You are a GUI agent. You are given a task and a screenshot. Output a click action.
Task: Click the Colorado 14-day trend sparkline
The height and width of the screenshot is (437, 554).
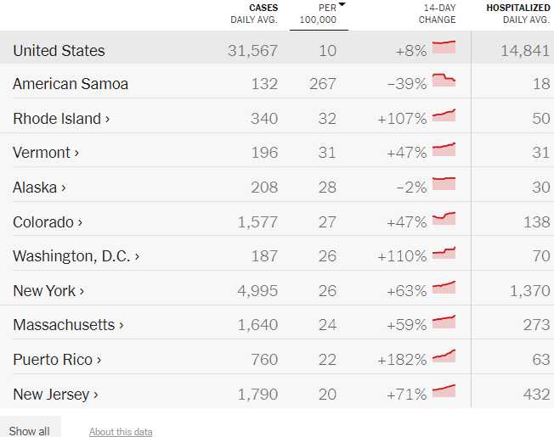(444, 219)
